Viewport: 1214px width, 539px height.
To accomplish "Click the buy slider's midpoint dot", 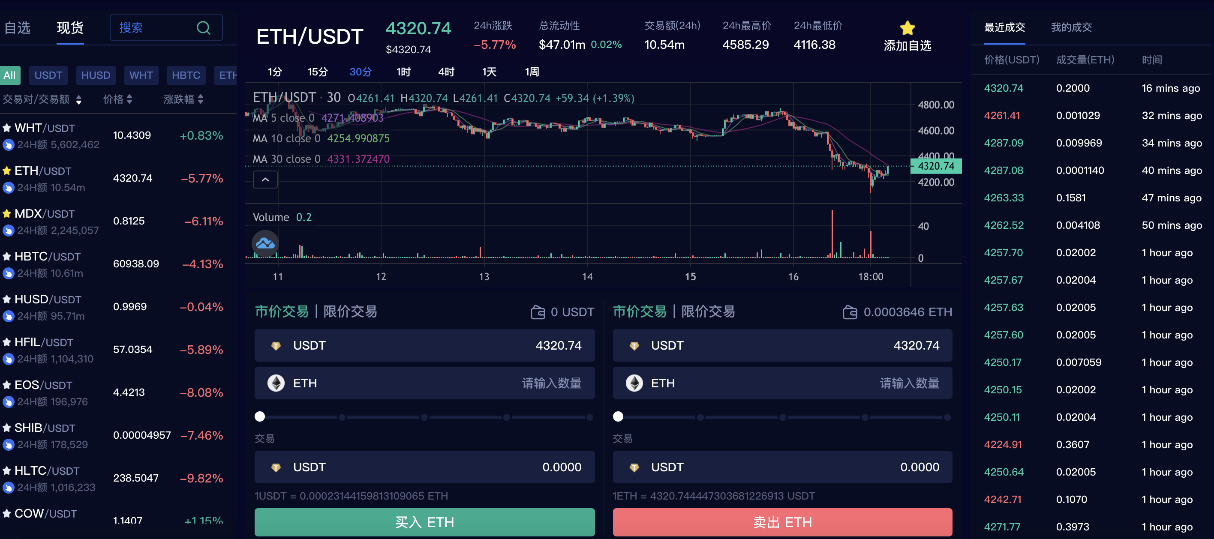I will click(x=424, y=417).
